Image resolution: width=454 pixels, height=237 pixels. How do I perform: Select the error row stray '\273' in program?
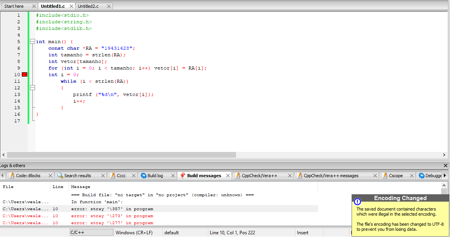[159, 216]
